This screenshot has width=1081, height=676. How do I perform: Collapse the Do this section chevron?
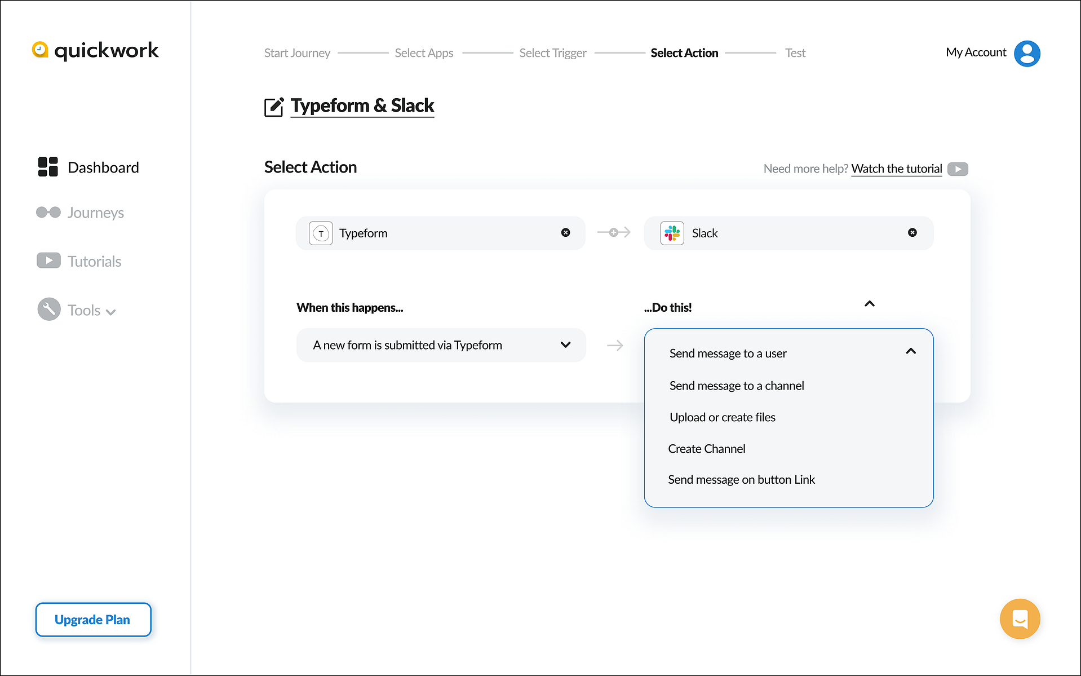coord(870,304)
